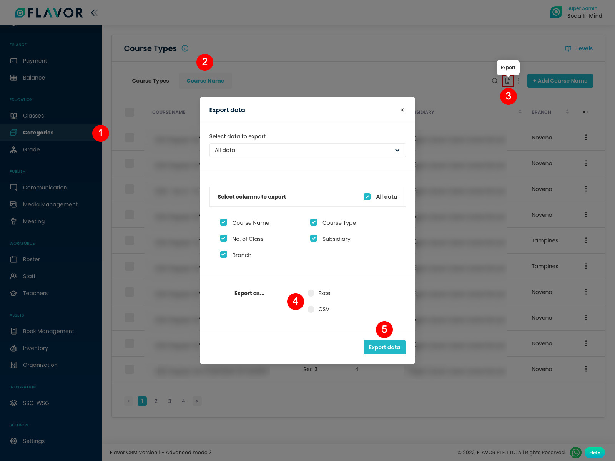Screen dimensions: 615x461
Task: Click the Help button
Action: pos(595,453)
